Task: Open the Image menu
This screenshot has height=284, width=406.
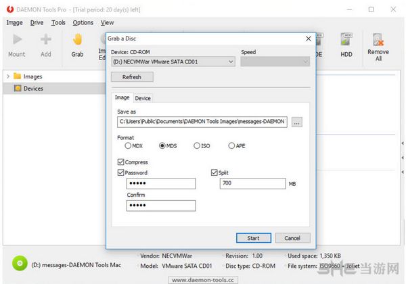Action: (14, 23)
